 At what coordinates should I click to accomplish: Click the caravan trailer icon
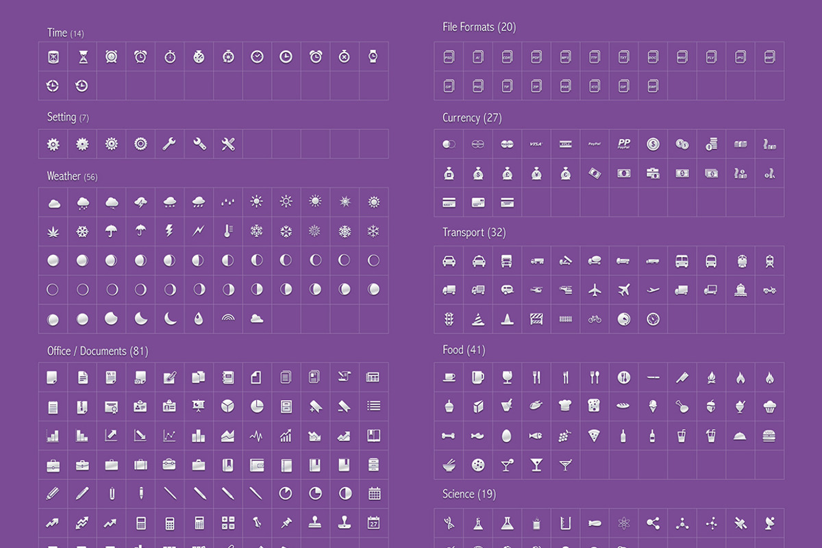[x=508, y=290]
